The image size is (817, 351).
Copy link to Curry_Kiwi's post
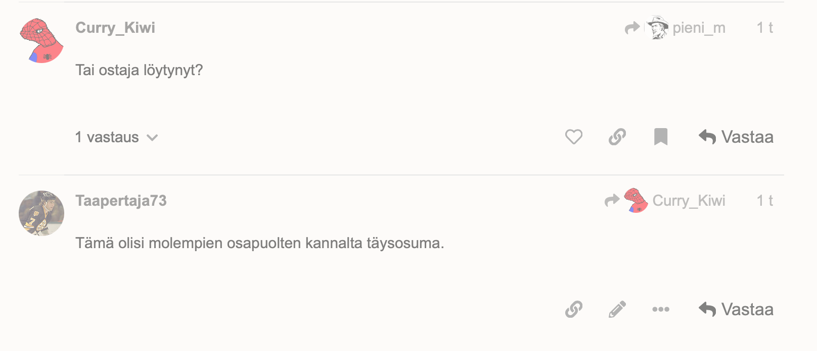617,137
